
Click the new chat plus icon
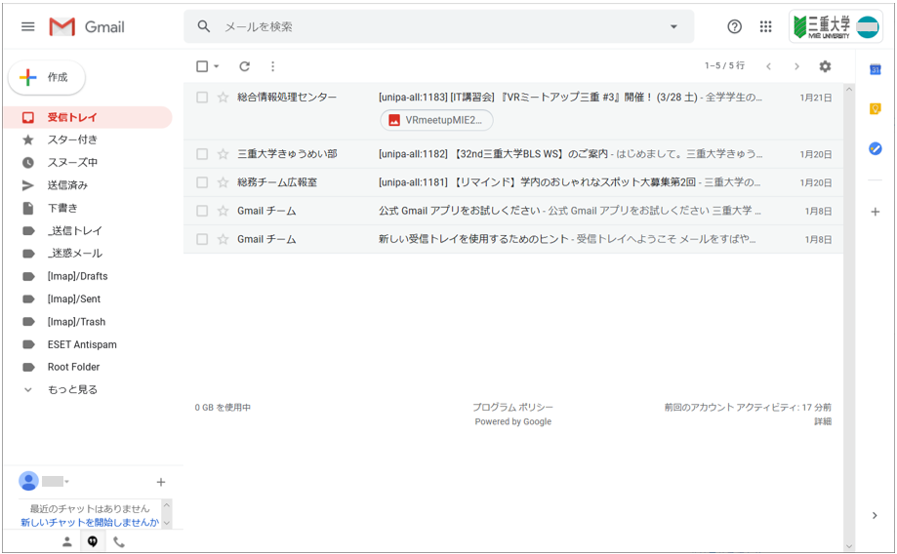click(x=161, y=482)
